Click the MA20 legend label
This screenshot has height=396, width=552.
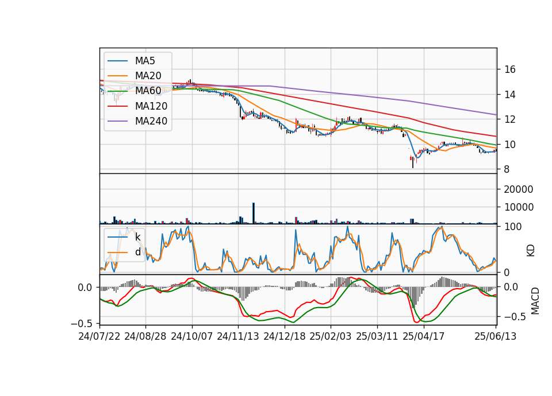[148, 76]
